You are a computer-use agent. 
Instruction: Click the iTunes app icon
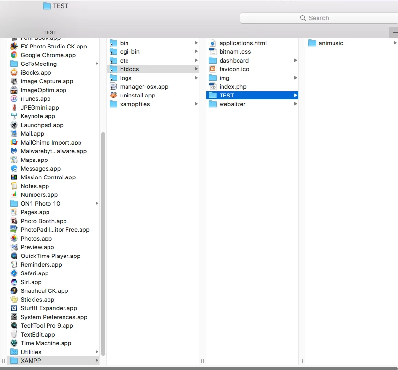point(14,99)
